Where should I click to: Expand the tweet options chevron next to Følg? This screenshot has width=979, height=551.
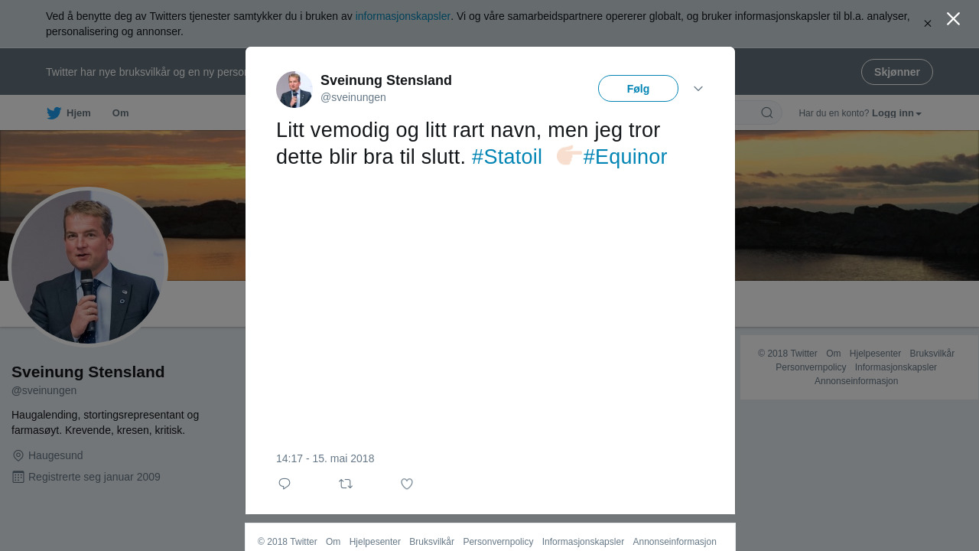tap(698, 89)
